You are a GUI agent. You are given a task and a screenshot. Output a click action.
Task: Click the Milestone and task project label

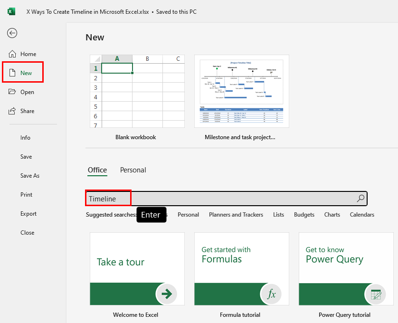pos(240,137)
